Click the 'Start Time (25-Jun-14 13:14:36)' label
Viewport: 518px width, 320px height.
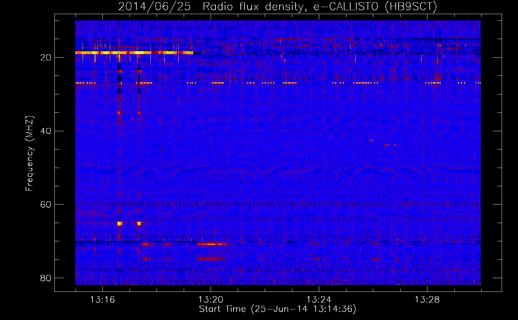tap(278, 309)
